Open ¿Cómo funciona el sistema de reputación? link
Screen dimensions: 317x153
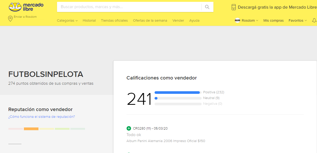click(x=42, y=117)
